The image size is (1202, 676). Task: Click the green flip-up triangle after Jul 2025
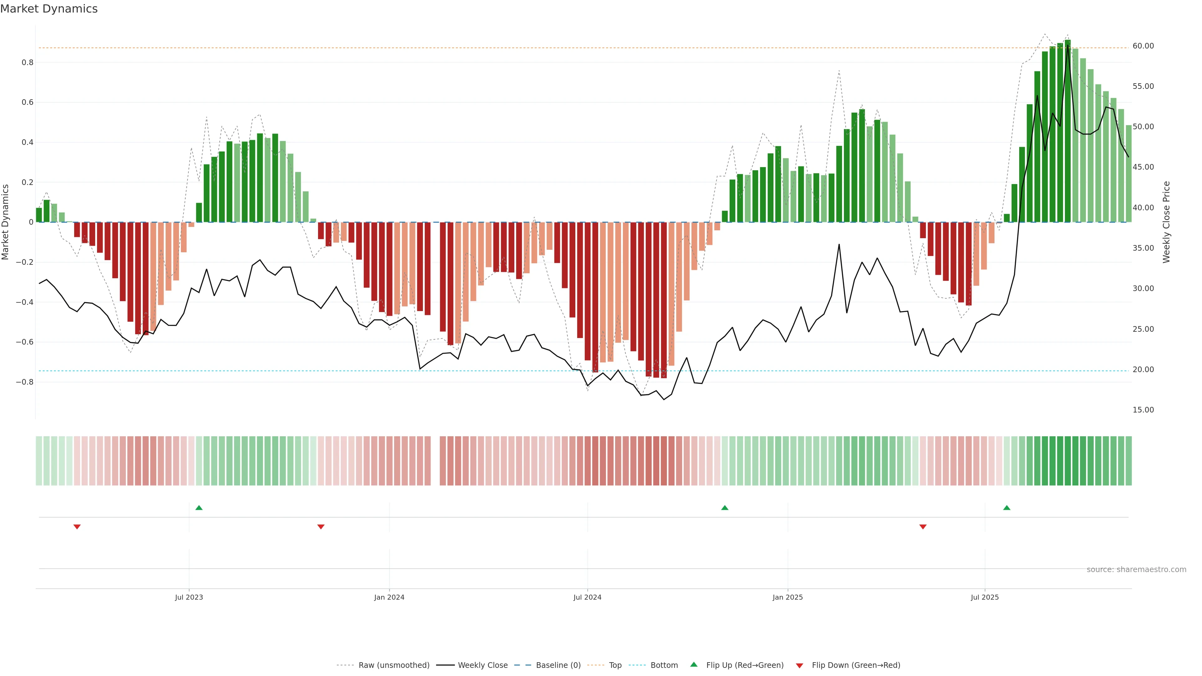click(1006, 508)
